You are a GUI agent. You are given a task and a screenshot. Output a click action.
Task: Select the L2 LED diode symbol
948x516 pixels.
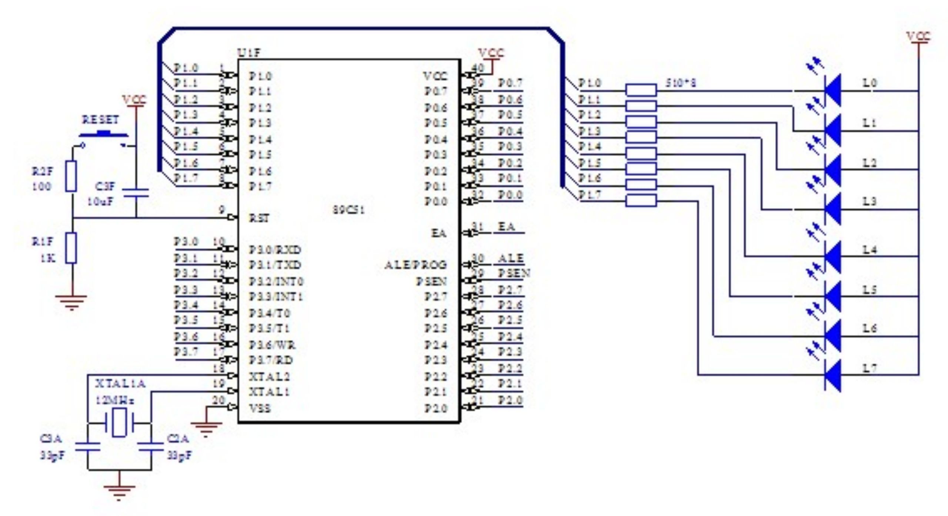click(x=832, y=170)
